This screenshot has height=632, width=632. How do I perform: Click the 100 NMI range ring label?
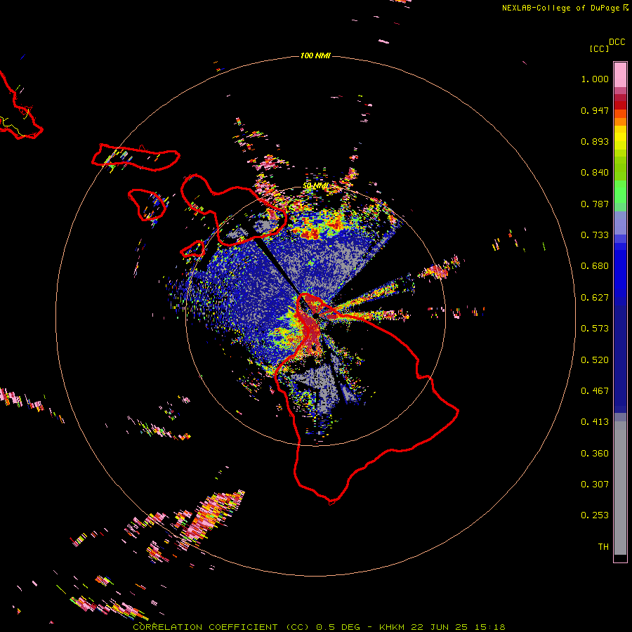315,55
